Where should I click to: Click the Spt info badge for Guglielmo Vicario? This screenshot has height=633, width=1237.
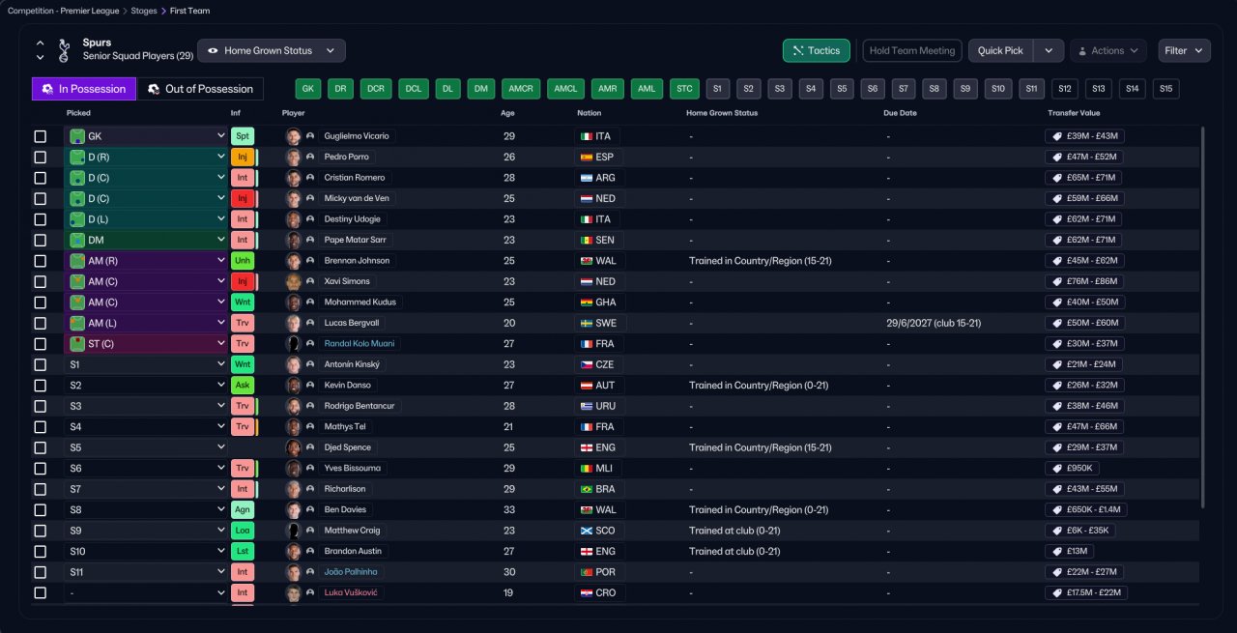(242, 136)
